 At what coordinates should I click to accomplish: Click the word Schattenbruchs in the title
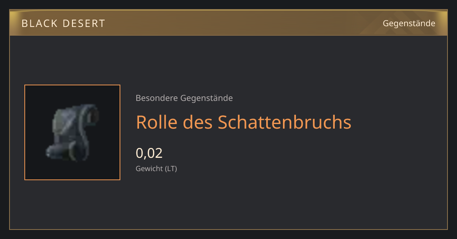(x=285, y=122)
